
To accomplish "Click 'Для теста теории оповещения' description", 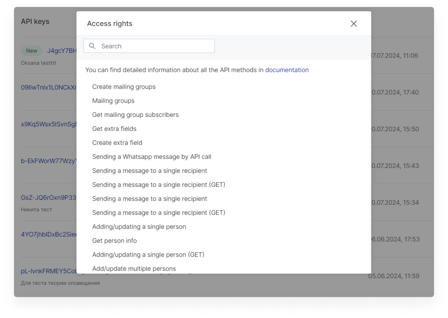I will pos(60,283).
